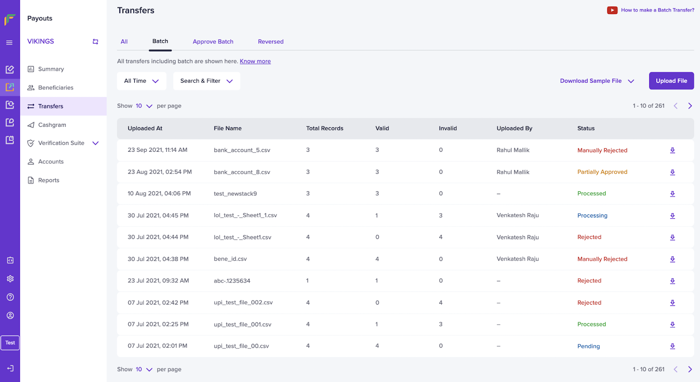Open the developers icon in left rail
This screenshot has width=700, height=382.
pos(10,260)
